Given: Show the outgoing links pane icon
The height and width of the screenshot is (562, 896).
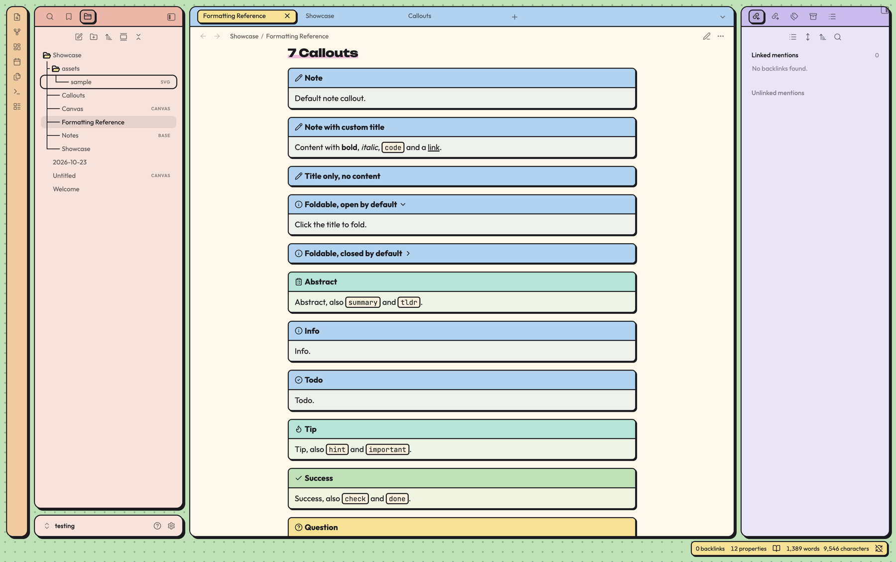Looking at the screenshot, I should tap(775, 16).
